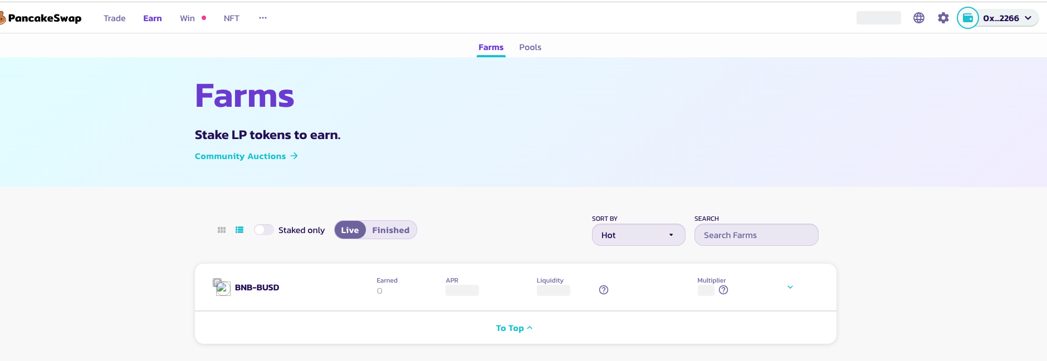
Task: Click the APR column label
Action: [452, 280]
